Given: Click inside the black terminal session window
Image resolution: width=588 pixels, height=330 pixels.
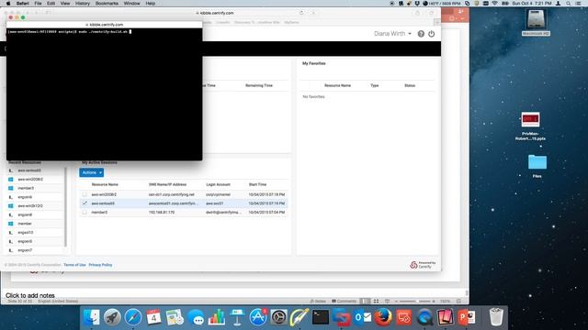Looking at the screenshot, I should 104,94.
